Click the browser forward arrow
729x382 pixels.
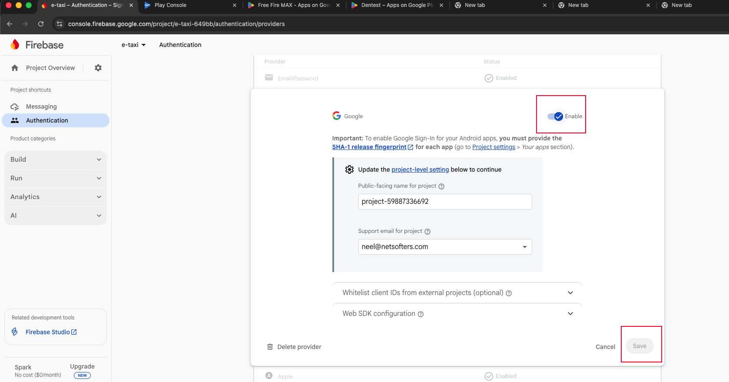[x=25, y=24]
